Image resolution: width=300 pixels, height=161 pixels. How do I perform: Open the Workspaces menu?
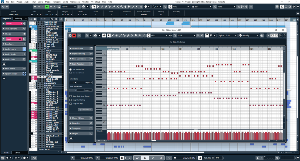point(75,2)
